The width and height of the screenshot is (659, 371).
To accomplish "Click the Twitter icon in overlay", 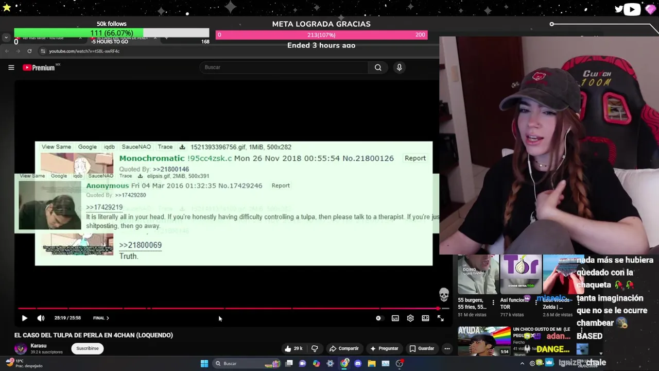I will pyautogui.click(x=619, y=9).
